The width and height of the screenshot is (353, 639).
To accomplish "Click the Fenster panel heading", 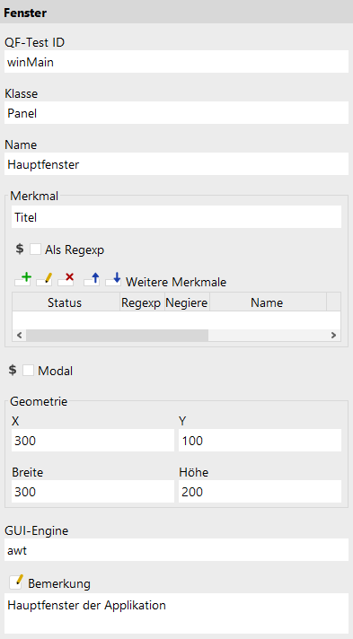I will [25, 13].
